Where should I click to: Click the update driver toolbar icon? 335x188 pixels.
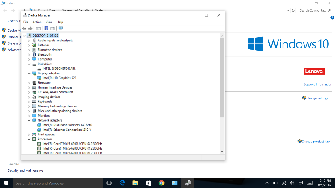pyautogui.click(x=53, y=28)
